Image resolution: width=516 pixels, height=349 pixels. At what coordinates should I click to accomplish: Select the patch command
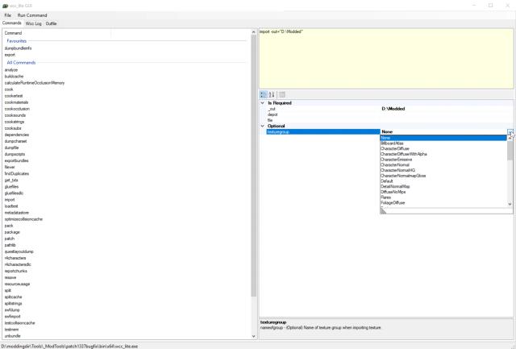click(10, 239)
